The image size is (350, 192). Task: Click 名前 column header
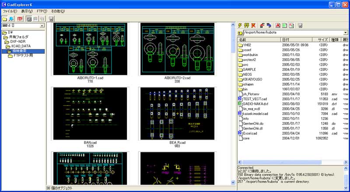[x=259, y=40]
